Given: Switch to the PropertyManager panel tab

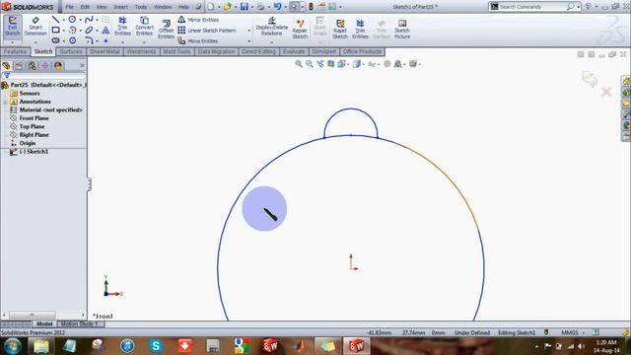Looking at the screenshot, I should tap(19, 66).
